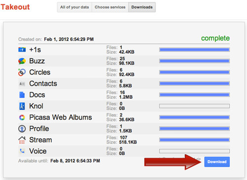Click the green complete status text
Image resolution: width=247 pixels, height=180 pixels.
click(x=215, y=38)
